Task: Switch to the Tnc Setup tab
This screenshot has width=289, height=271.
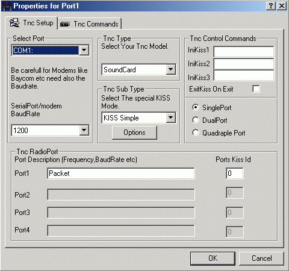Action: tap(31, 23)
